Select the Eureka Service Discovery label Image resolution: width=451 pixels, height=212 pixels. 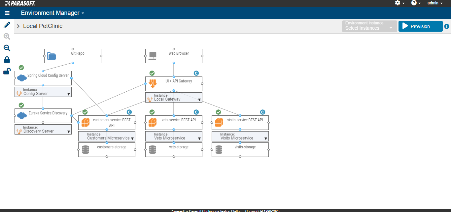pos(48,113)
